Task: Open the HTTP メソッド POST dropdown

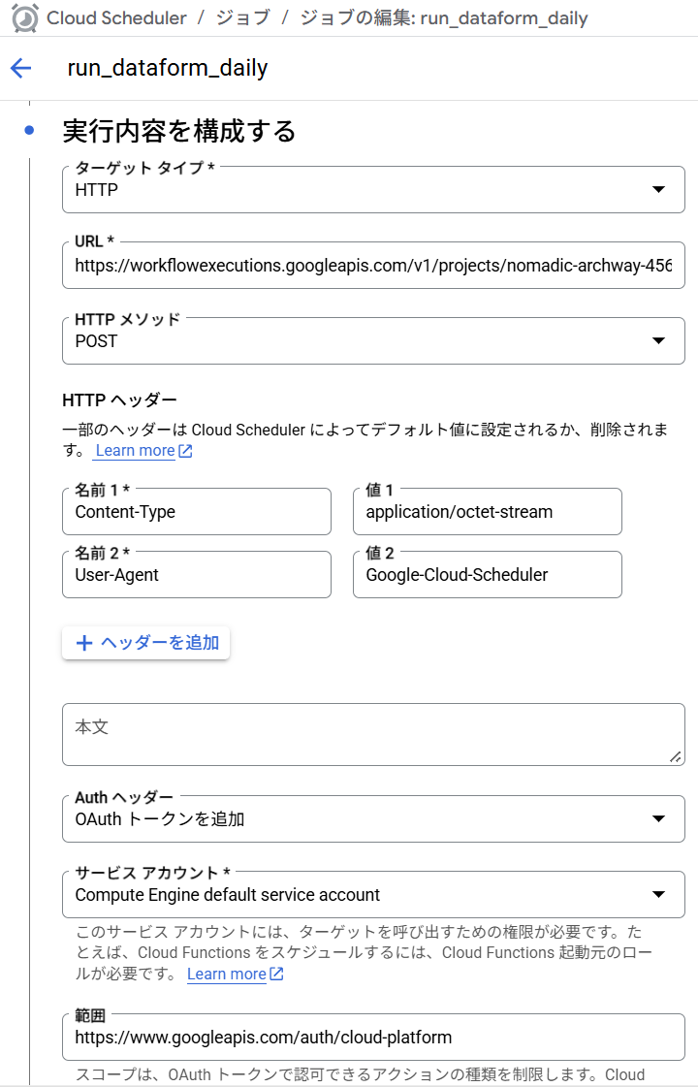Action: pyautogui.click(x=373, y=340)
